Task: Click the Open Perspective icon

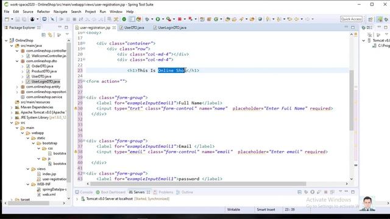Action: coord(370,19)
